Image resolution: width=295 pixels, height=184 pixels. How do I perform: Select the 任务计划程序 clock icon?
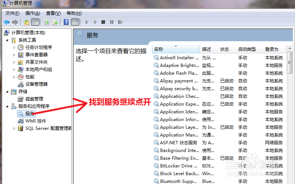[21, 47]
